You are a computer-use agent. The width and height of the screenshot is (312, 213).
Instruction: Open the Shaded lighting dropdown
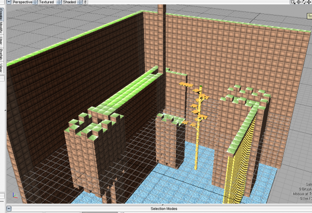(71, 2)
